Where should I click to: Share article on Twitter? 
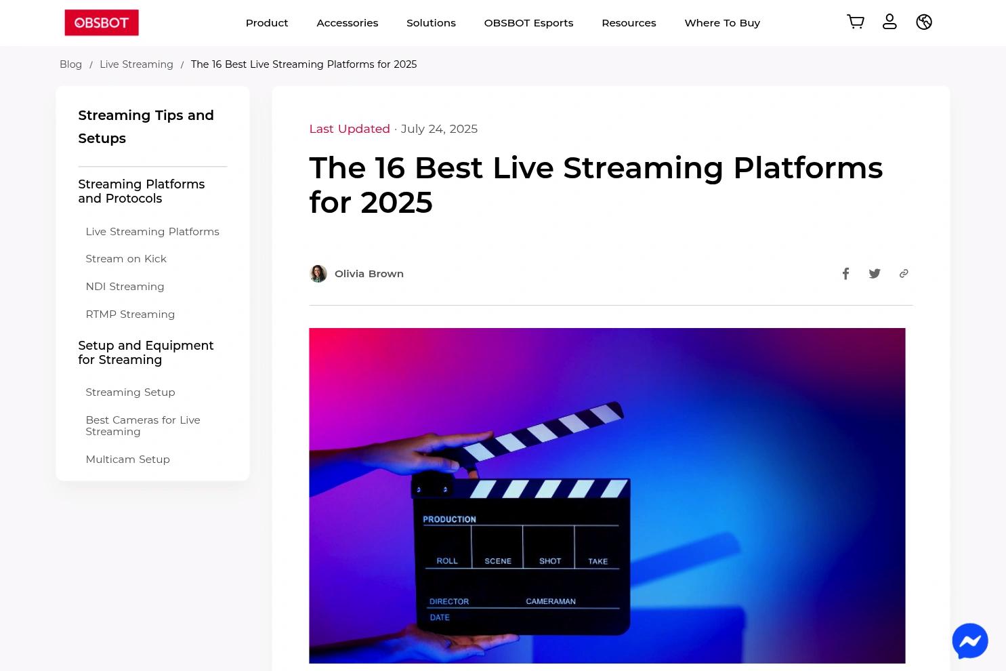coord(875,274)
